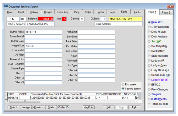Go to the Price tab
Image resolution: width=178 pixels, height=116 pixels.
point(77,12)
